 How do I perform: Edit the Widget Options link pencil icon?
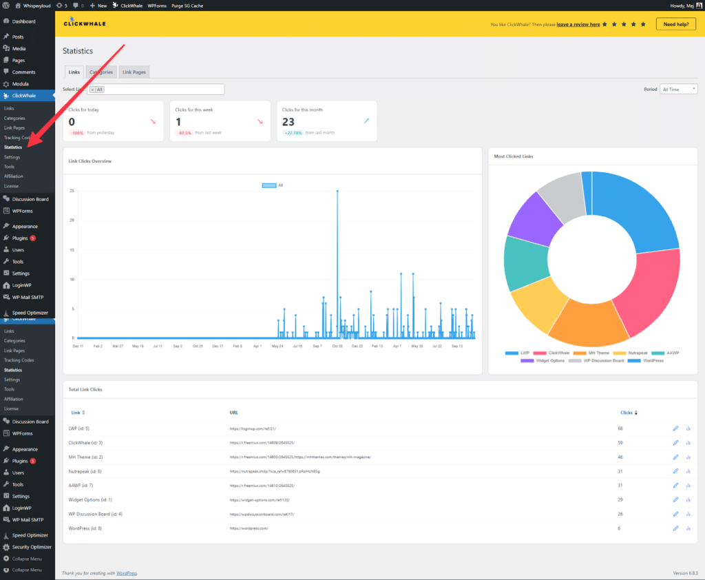pyautogui.click(x=675, y=500)
